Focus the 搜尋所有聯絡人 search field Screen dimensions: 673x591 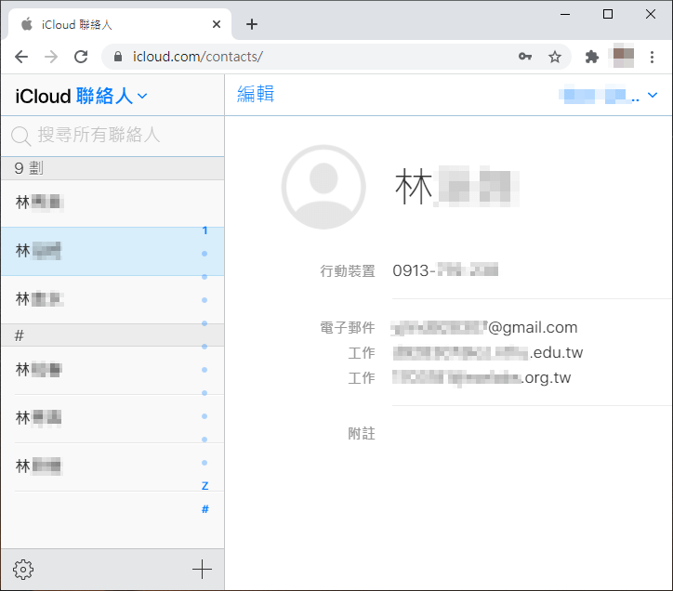point(112,136)
